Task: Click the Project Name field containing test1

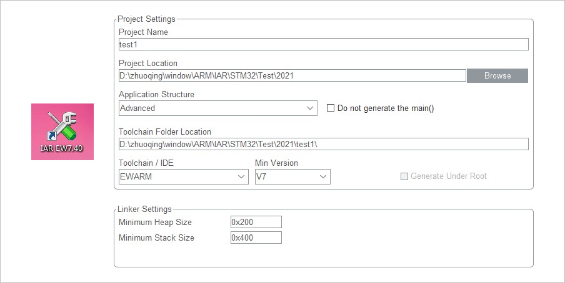Action: coord(324,45)
